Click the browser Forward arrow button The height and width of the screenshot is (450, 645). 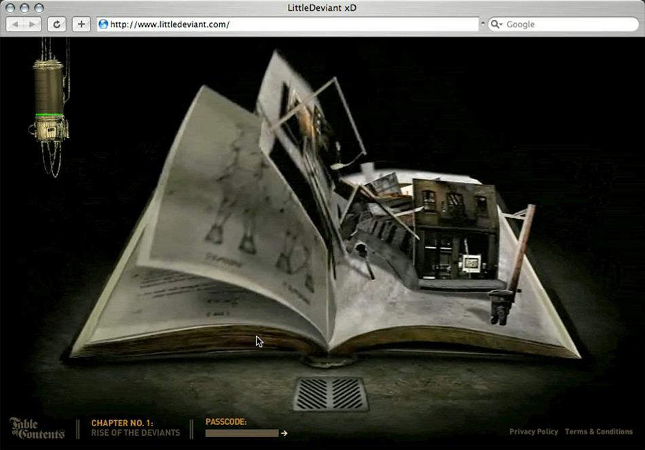point(32,24)
